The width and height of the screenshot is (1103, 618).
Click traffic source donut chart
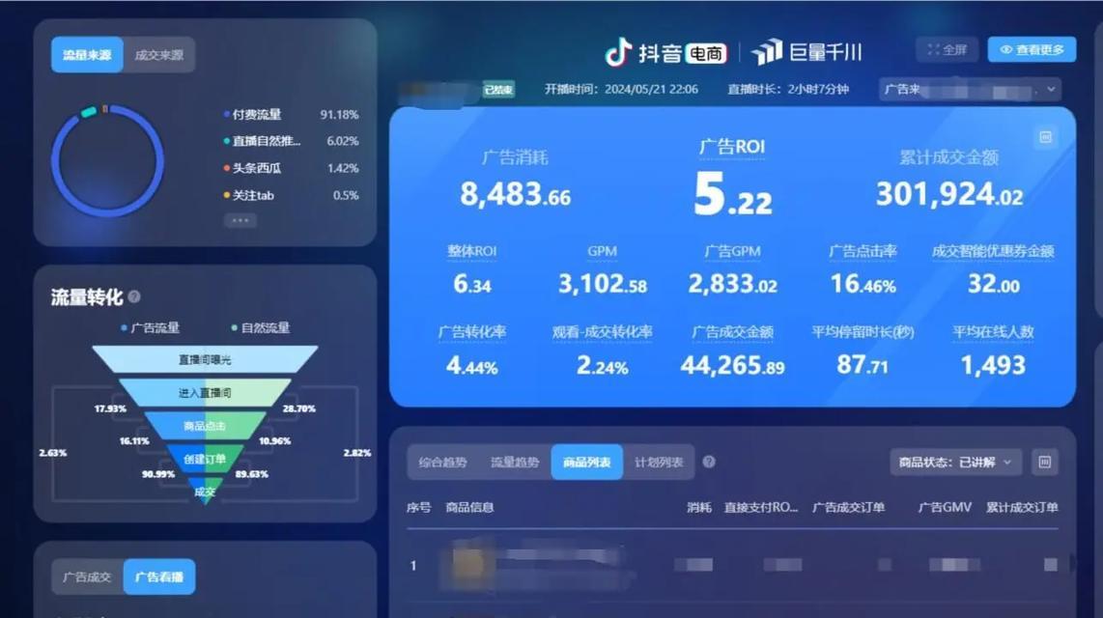107,161
